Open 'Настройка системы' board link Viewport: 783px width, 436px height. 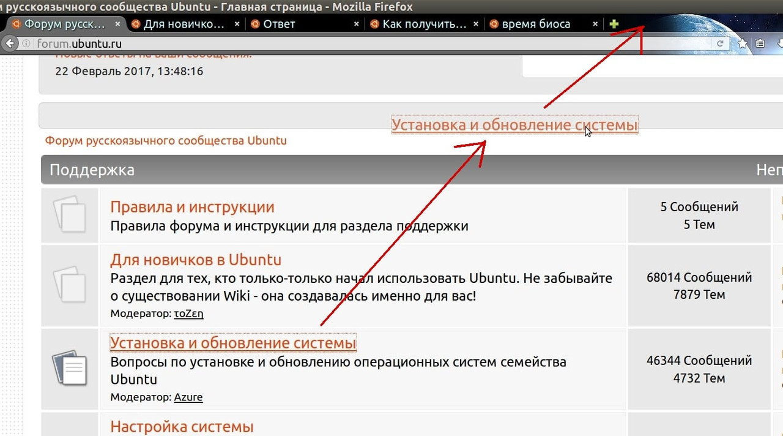[182, 426]
